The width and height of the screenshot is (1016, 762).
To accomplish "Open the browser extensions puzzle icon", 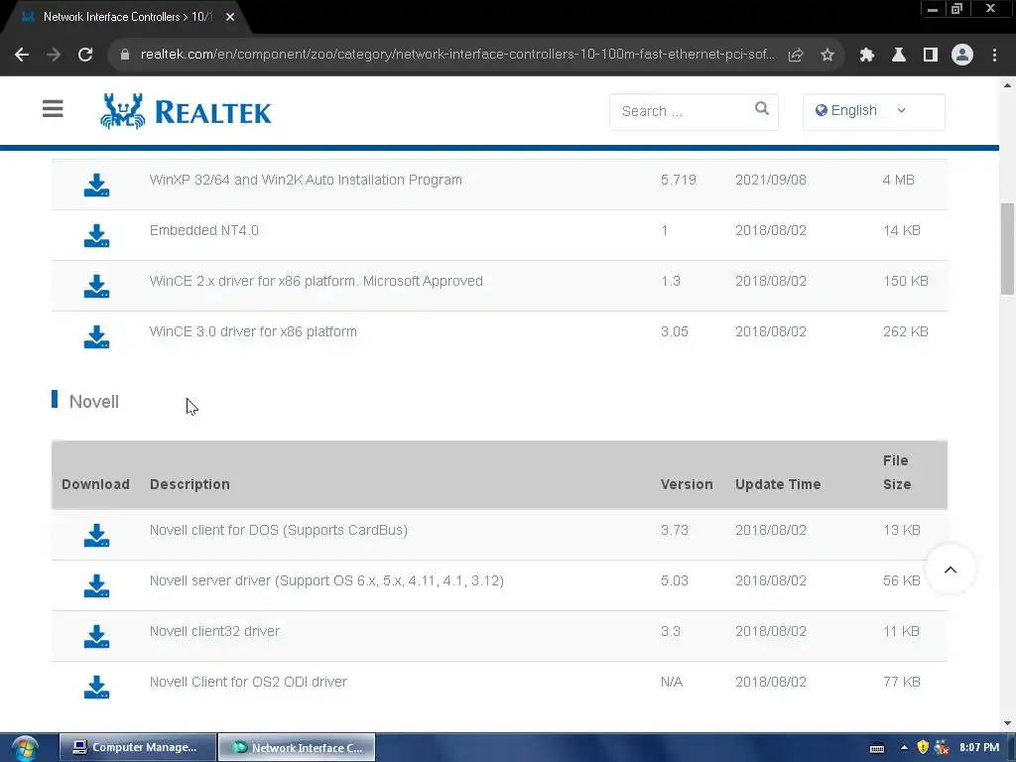I will [867, 56].
